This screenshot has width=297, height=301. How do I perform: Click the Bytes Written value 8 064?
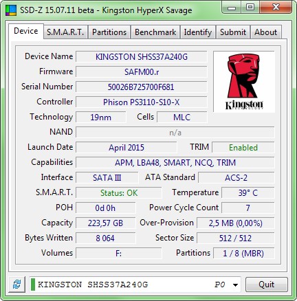click(106, 238)
